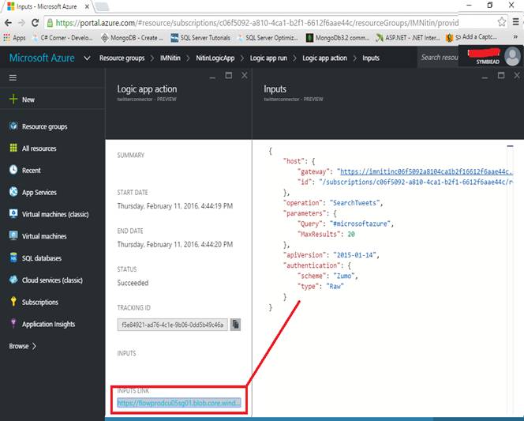This screenshot has height=421, width=524.
Task: Open the Inputs link blob URL
Action: tap(179, 403)
